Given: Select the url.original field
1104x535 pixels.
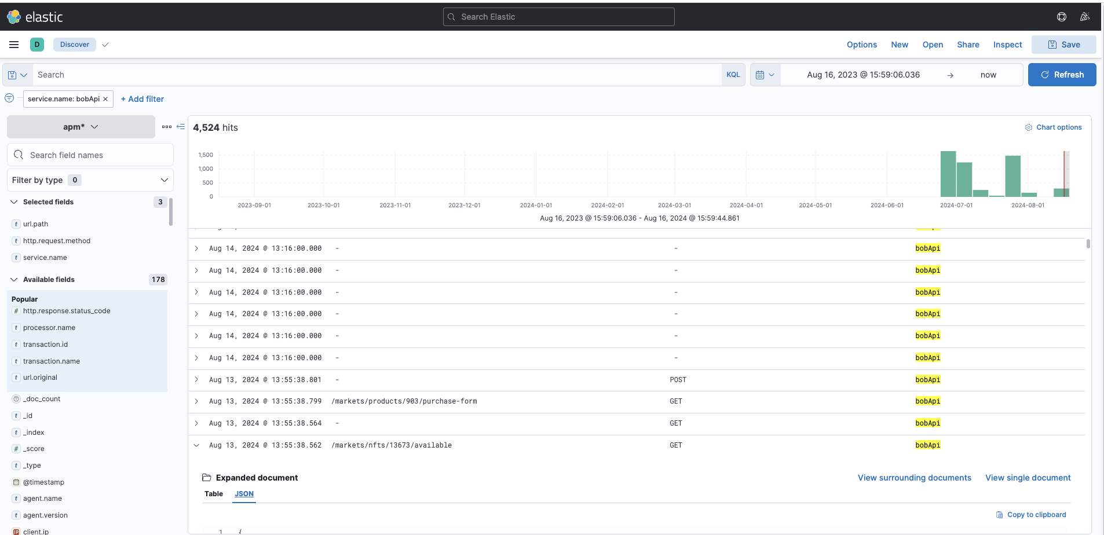Looking at the screenshot, I should (40, 378).
